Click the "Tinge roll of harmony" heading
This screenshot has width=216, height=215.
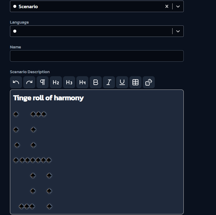coord(48,98)
